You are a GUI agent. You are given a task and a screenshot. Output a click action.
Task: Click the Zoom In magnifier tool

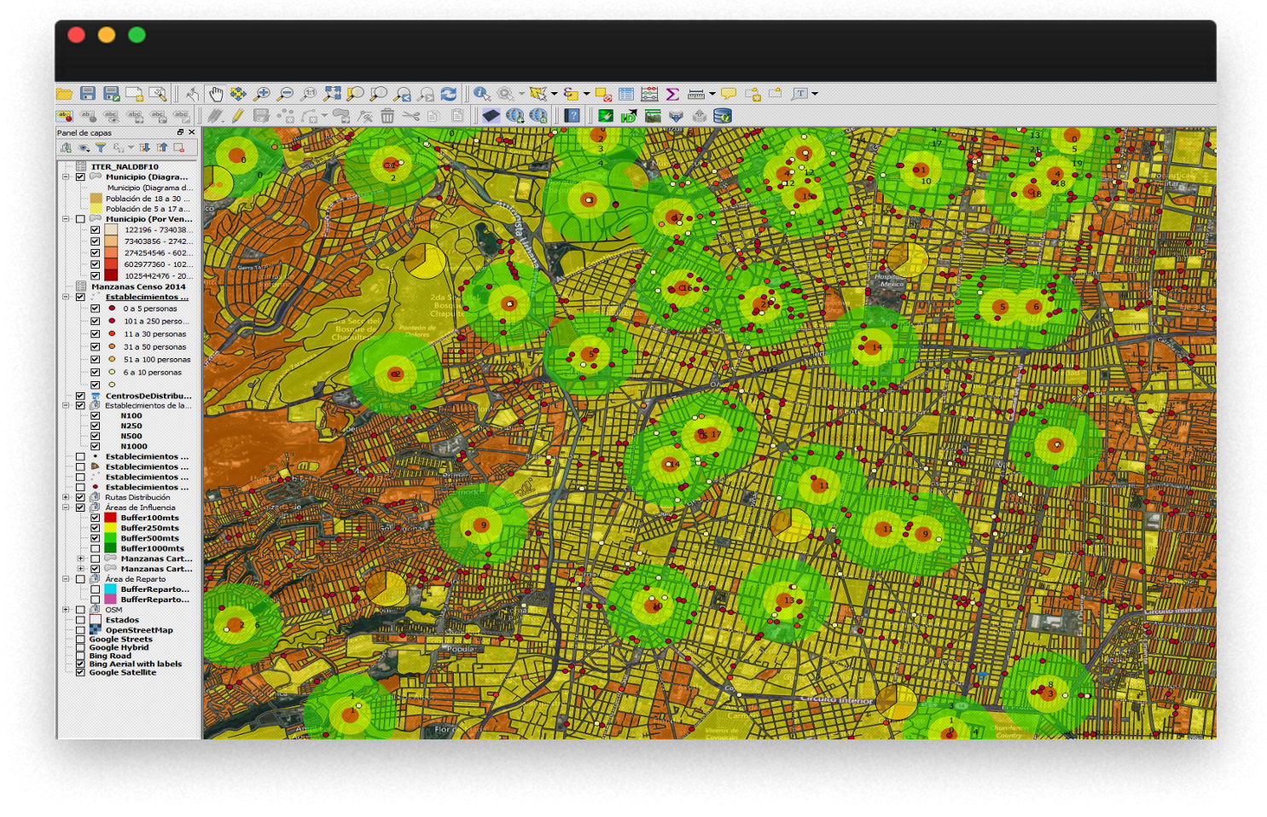(x=262, y=94)
